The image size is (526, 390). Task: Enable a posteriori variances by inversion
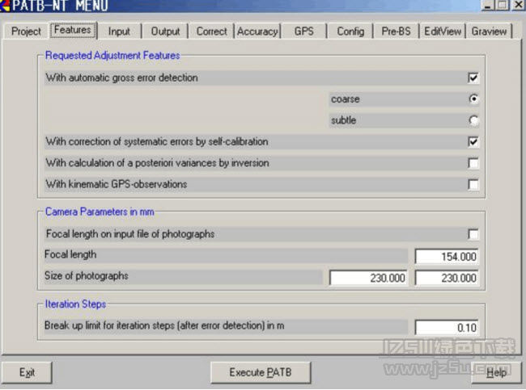pyautogui.click(x=473, y=163)
